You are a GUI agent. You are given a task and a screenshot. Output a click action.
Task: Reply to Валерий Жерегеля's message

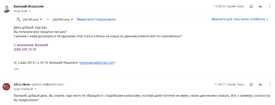[x=261, y=7]
